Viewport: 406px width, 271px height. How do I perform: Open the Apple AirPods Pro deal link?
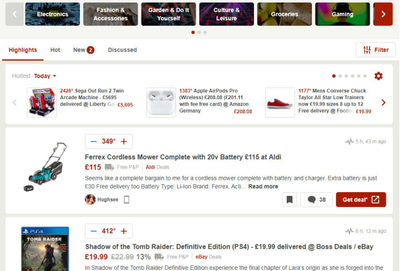pos(213,100)
